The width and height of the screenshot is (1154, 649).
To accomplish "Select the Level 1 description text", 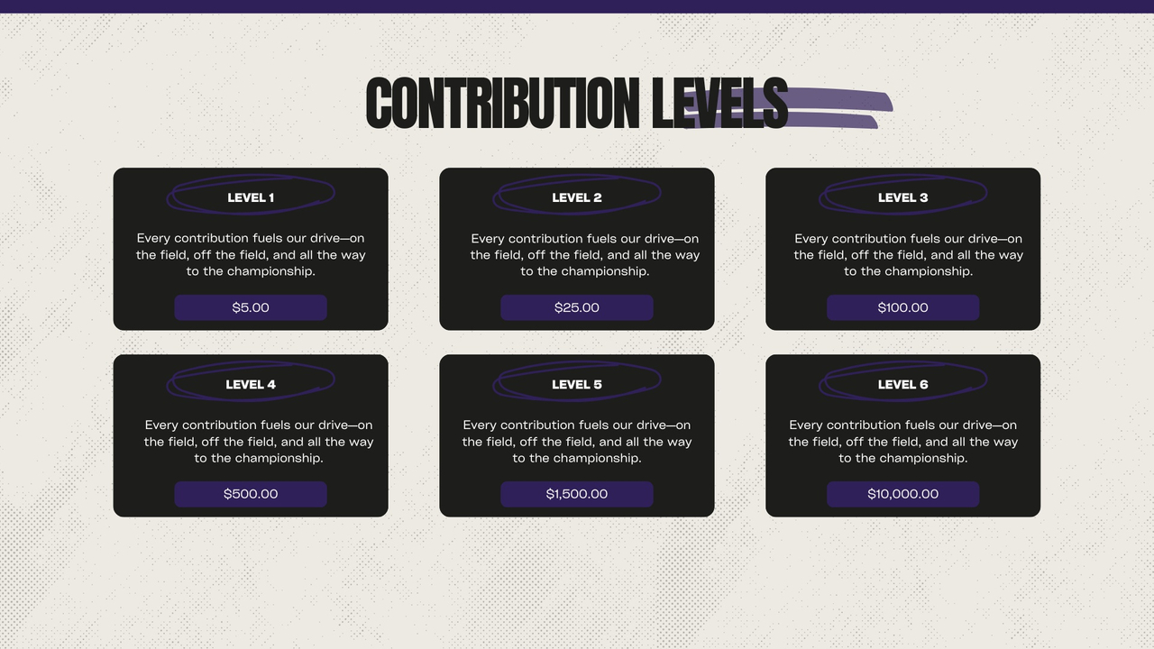I will coord(251,255).
